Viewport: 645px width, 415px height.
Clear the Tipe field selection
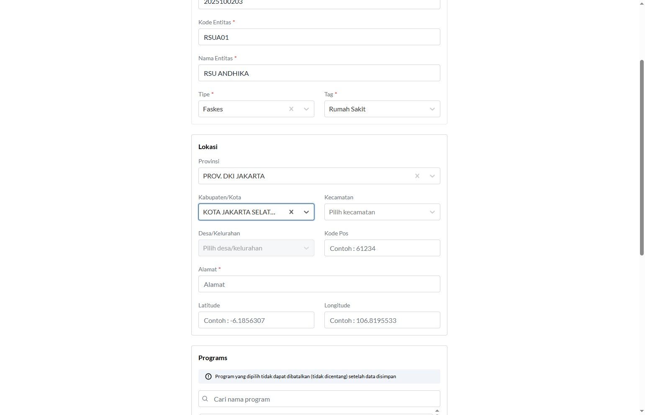(x=291, y=109)
